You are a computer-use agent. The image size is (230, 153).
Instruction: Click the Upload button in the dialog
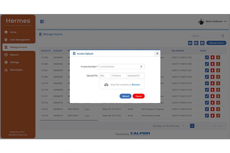(x=125, y=96)
